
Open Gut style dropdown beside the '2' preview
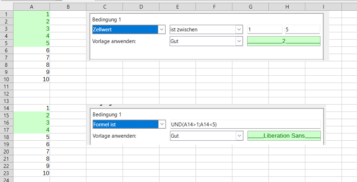[239, 41]
